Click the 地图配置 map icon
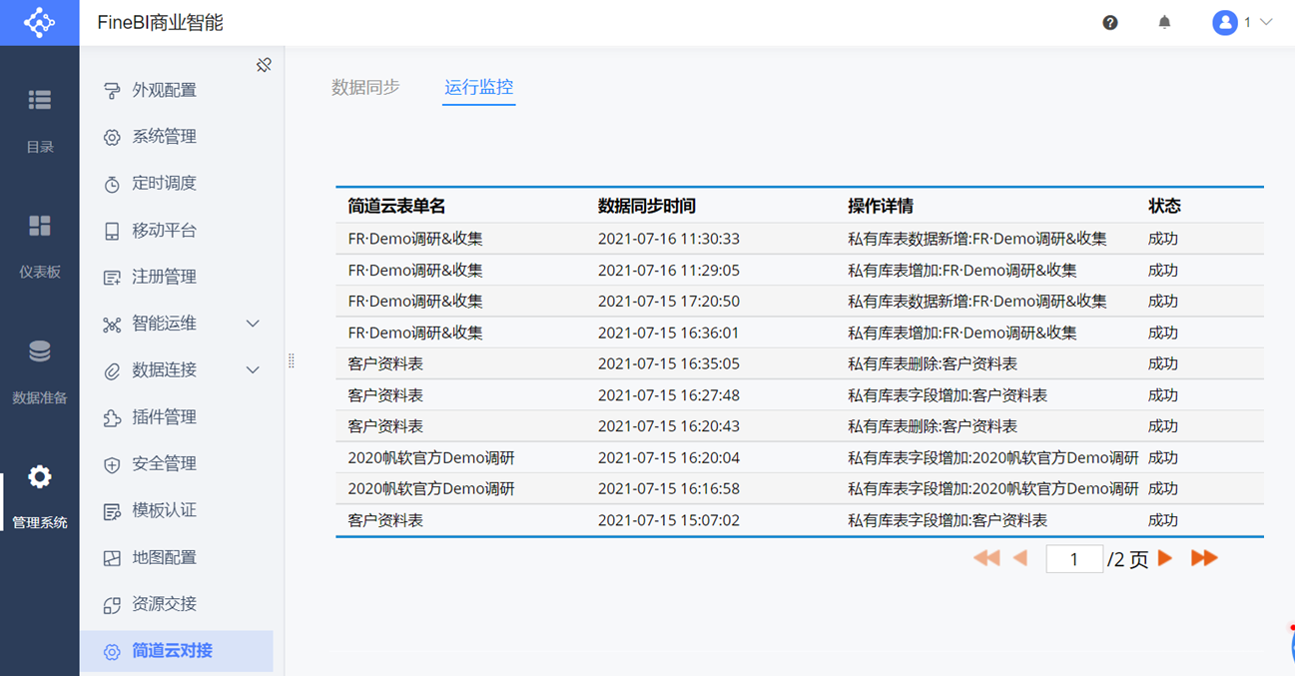Image resolution: width=1295 pixels, height=676 pixels. pyautogui.click(x=112, y=558)
